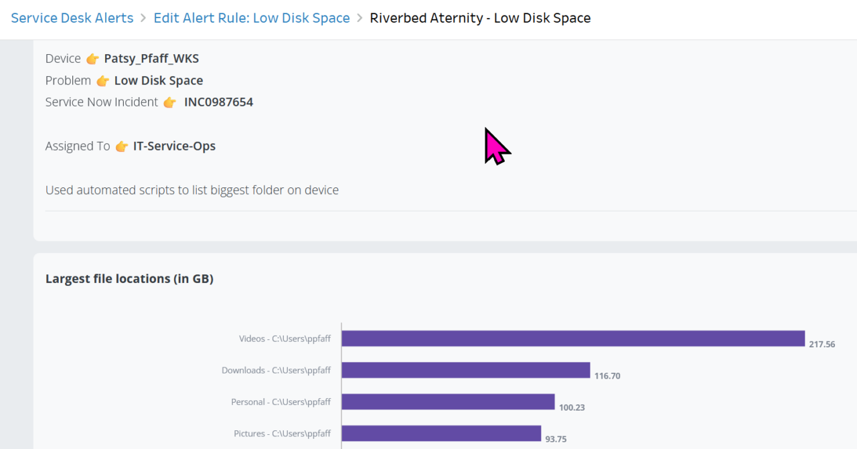Select the Videos folder bar in chart
The image size is (857, 449).
click(x=572, y=339)
